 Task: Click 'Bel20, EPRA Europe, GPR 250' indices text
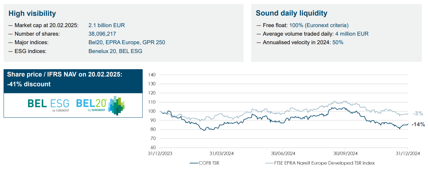[127, 42]
